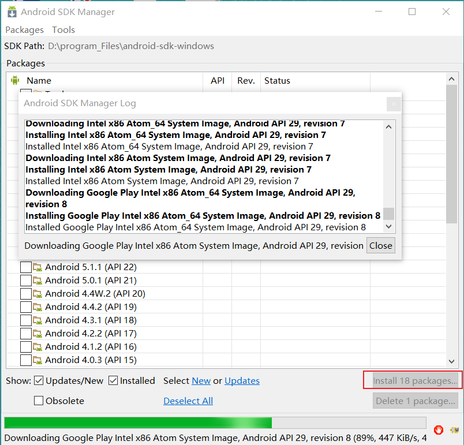Enable the Obsolete checkbox

point(39,401)
